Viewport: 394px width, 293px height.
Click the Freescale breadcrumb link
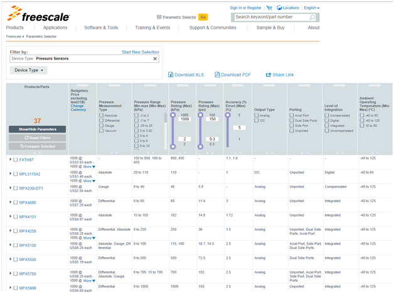coord(14,36)
